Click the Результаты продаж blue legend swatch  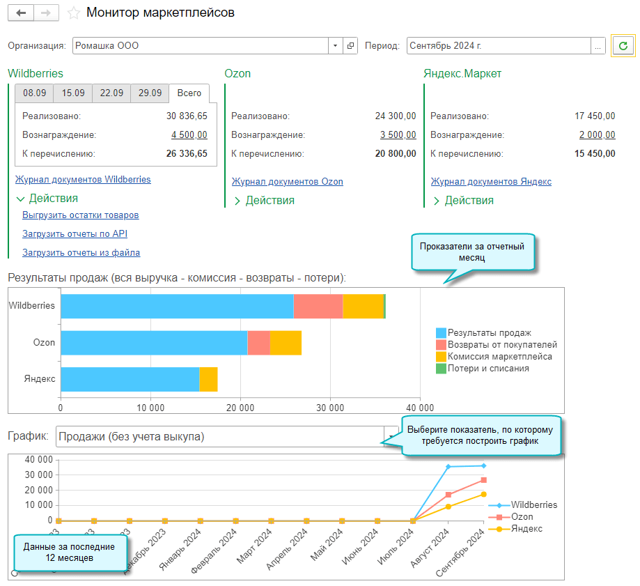[x=441, y=333]
